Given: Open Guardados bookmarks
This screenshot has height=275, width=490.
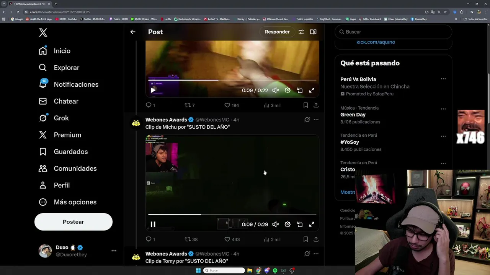Looking at the screenshot, I should 63,152.
